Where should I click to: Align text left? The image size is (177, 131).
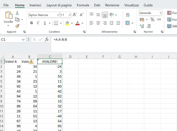pos(91,23)
